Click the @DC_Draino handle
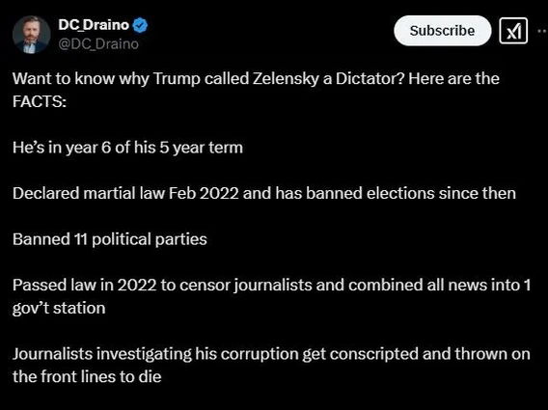Screen dimensions: 548x410 coord(98,44)
